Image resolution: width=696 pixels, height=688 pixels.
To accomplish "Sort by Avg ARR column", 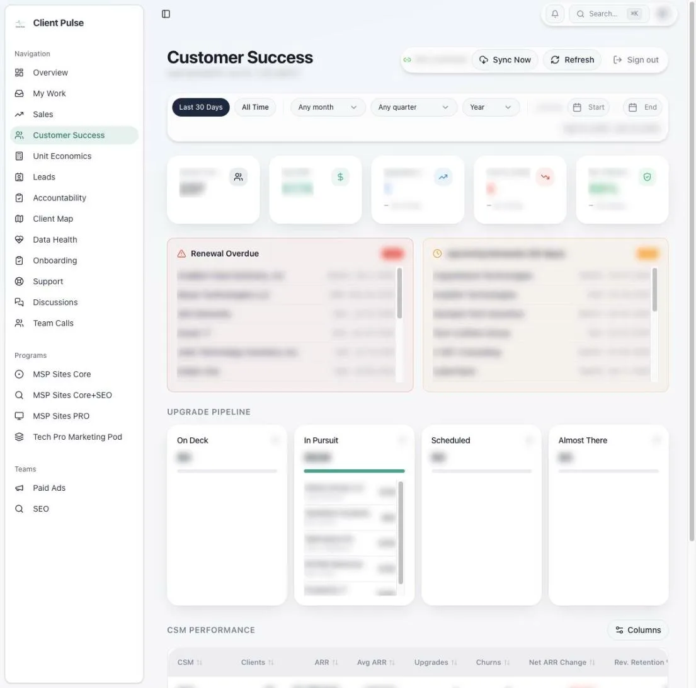I will 376,662.
